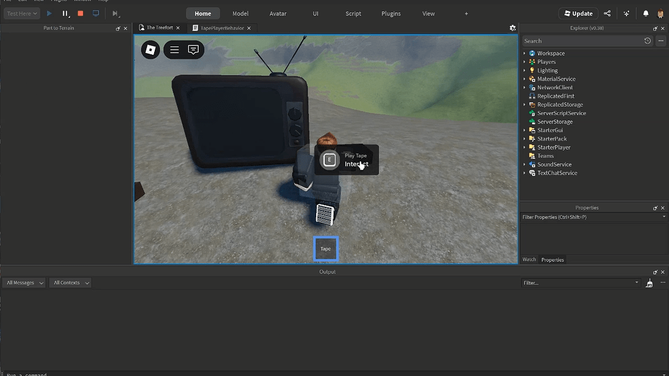Viewport: 669px width, 376px height.
Task: Click the Play button to start a playtest
Action: click(49, 13)
